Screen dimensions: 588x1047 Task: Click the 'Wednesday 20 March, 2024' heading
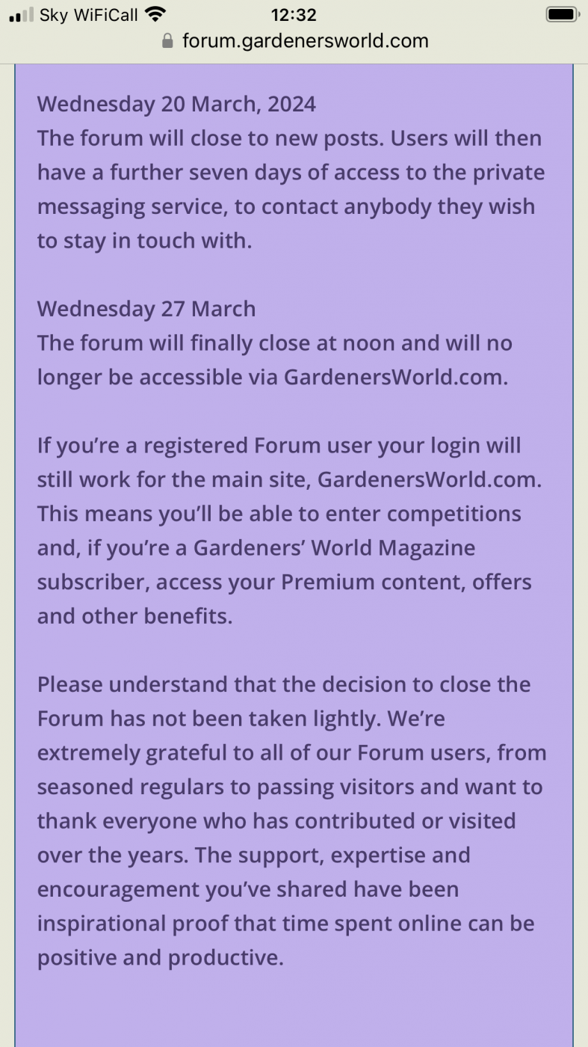176,104
